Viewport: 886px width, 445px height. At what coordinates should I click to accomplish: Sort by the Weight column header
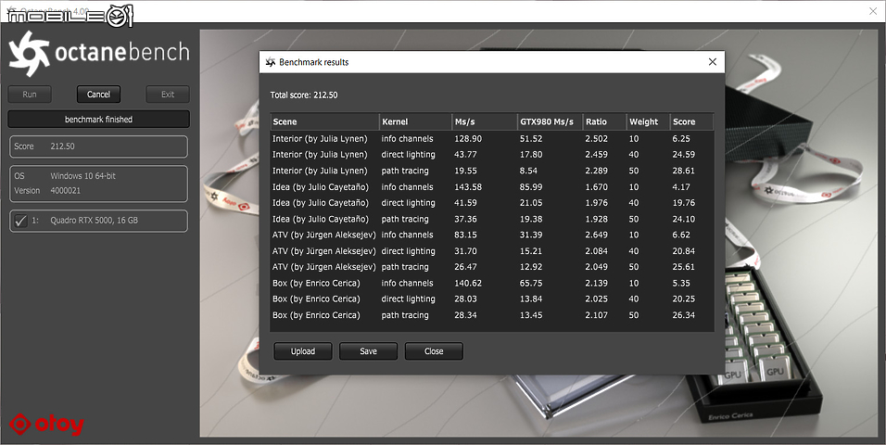648,121
